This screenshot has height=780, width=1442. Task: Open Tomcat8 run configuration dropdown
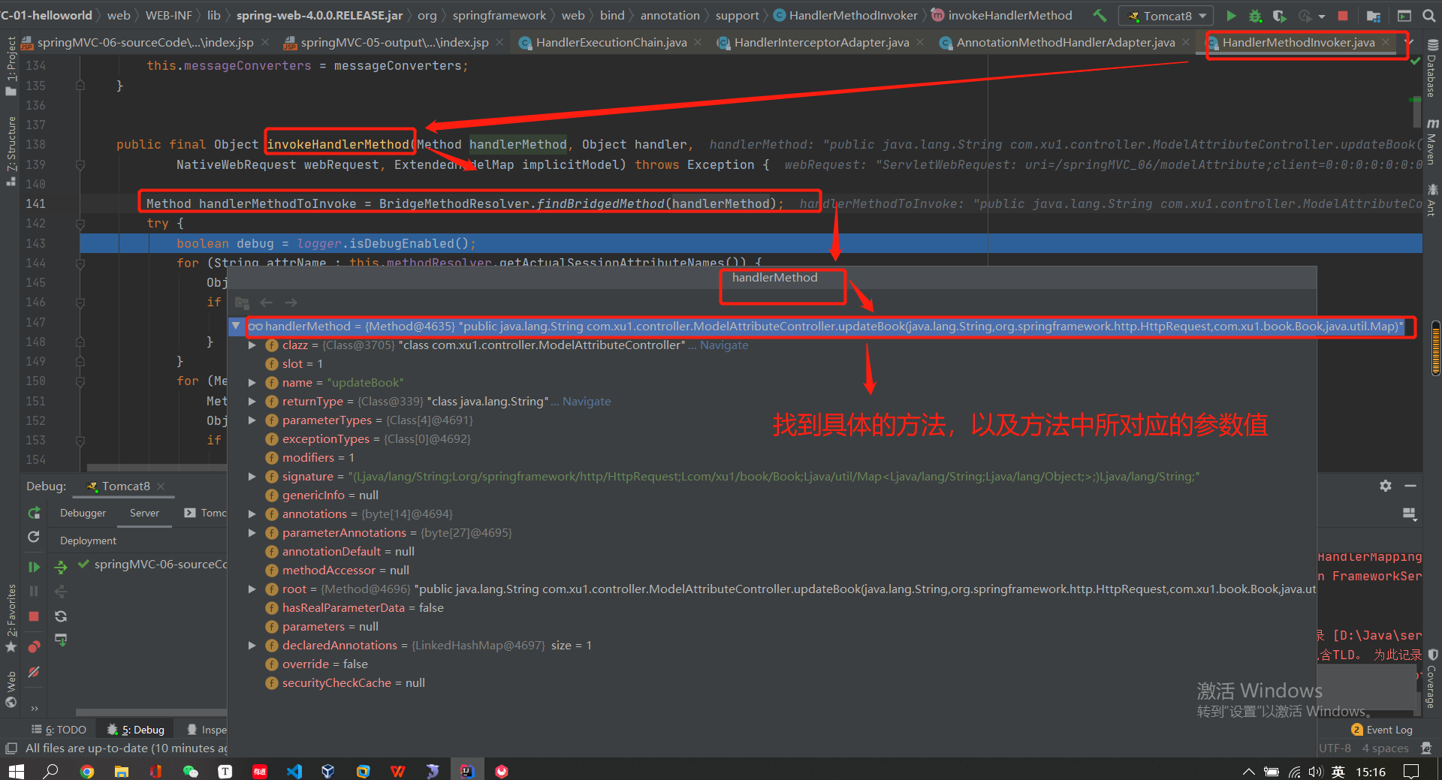(1166, 16)
